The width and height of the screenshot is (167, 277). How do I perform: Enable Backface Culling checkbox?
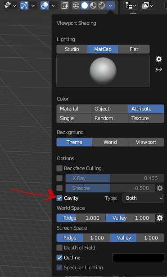click(x=59, y=168)
